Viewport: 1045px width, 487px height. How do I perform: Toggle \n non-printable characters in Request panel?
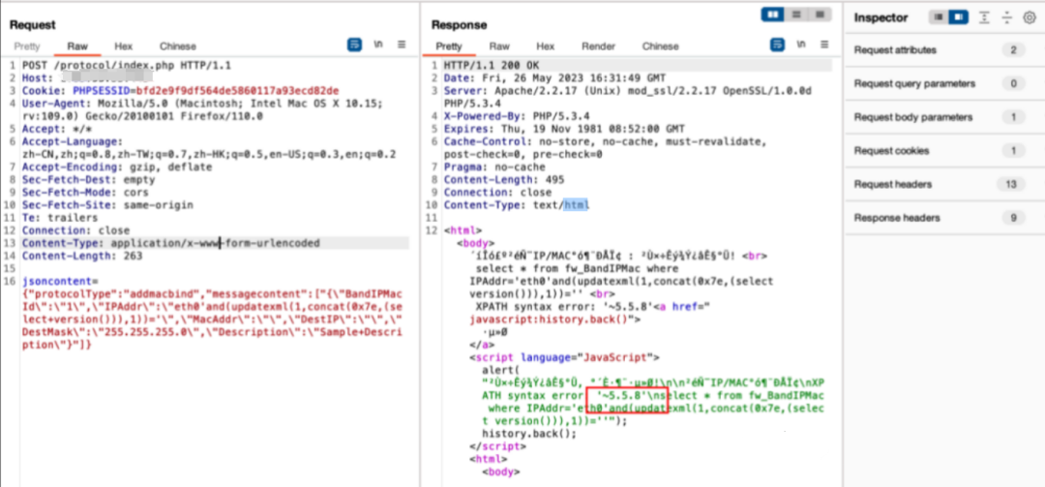coord(378,45)
